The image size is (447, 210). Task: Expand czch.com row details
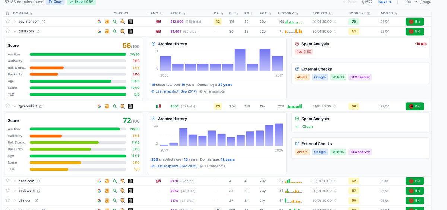pyautogui.click(x=15, y=181)
